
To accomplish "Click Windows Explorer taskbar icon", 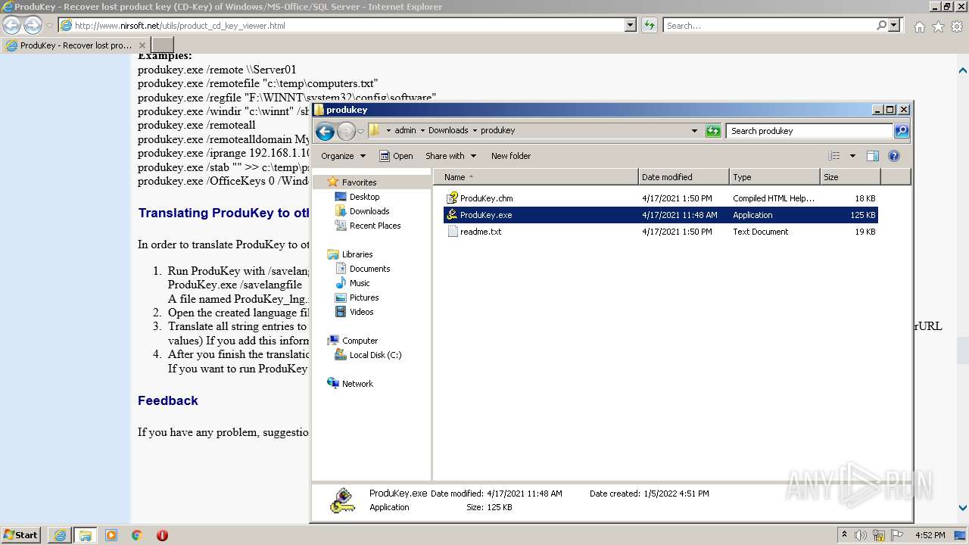I will pyautogui.click(x=86, y=535).
